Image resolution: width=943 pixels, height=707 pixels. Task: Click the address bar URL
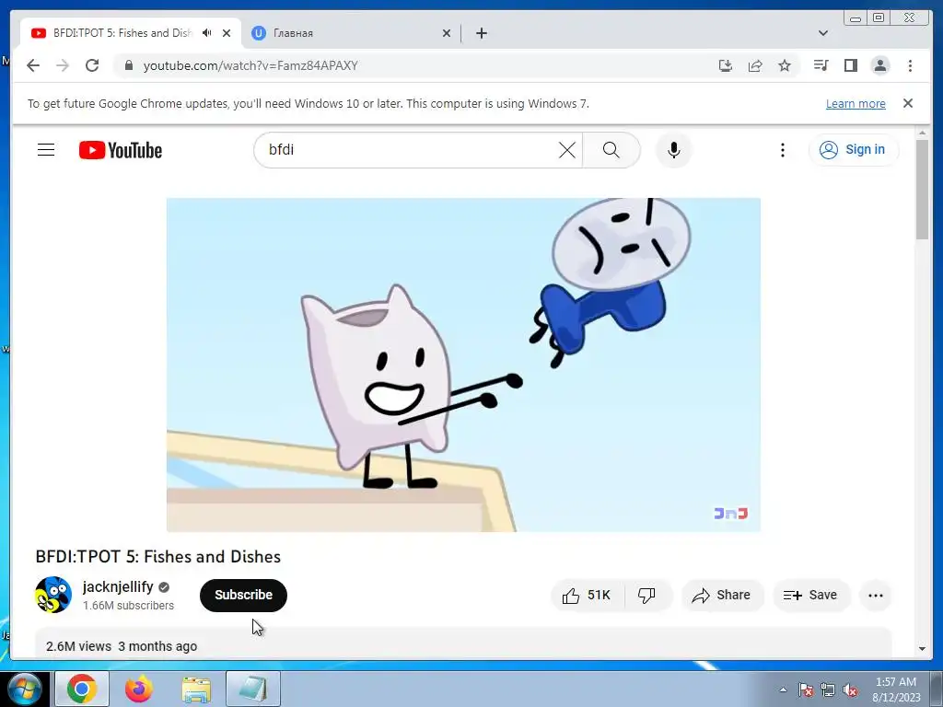(x=250, y=65)
